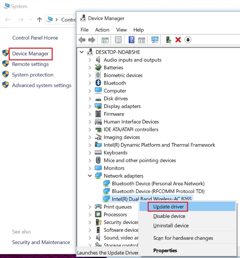Click the Firmware chip icon

coord(98,114)
